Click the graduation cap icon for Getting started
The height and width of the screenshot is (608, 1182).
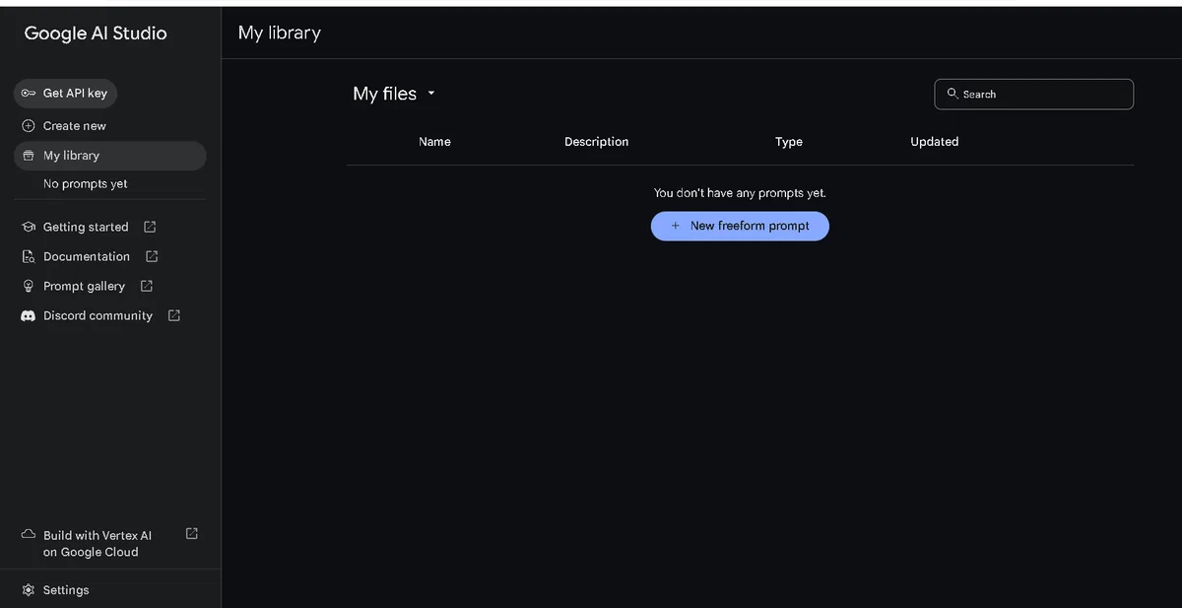coord(29,227)
